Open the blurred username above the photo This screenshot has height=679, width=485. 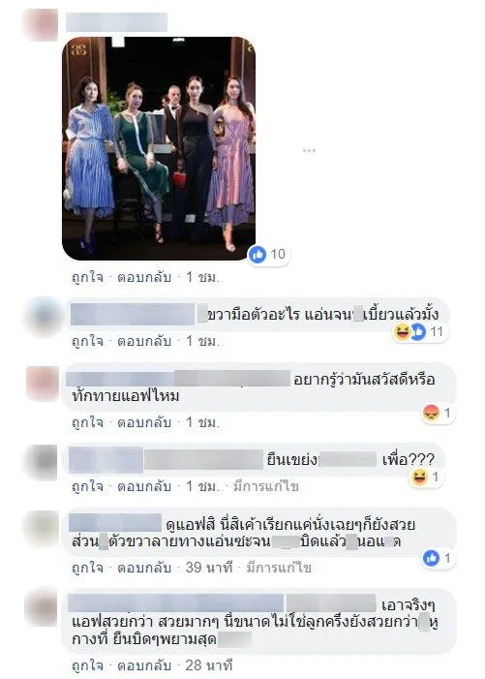[x=116, y=22]
